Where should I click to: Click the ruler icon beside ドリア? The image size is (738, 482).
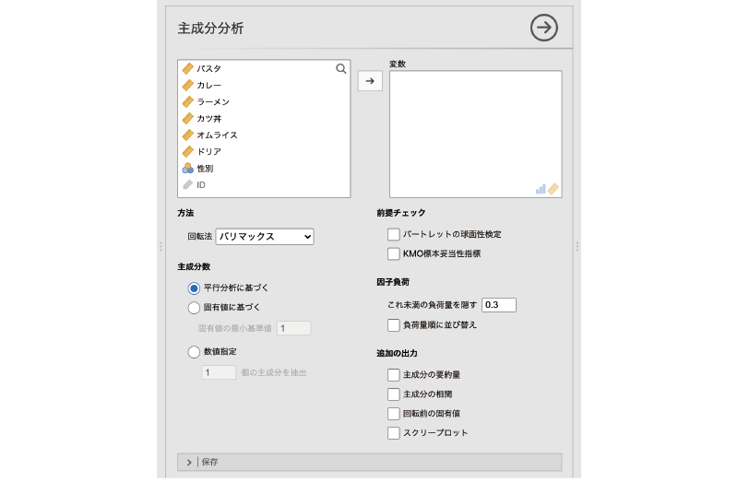[188, 151]
